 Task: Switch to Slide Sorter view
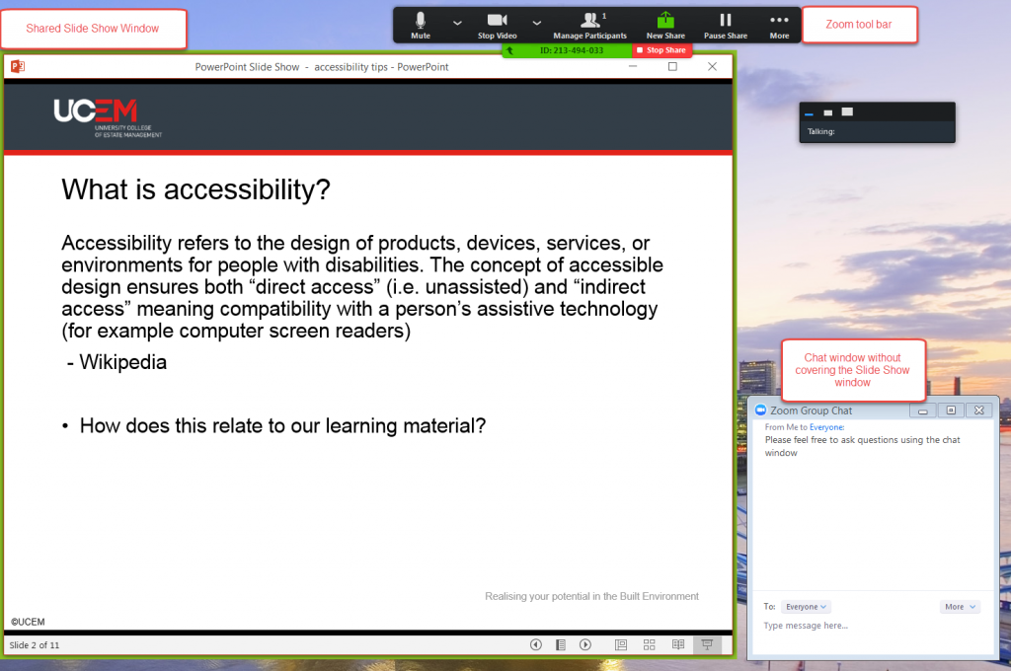point(650,644)
